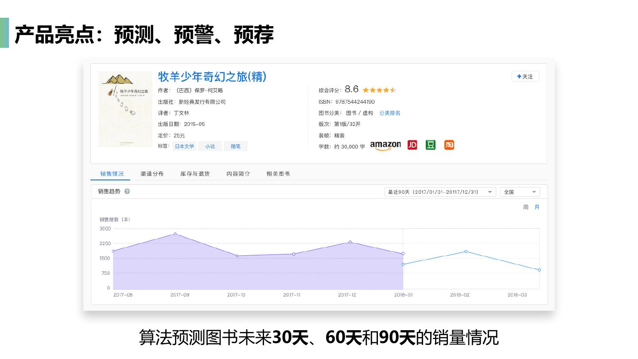Switch chart to 月 monthly view
Viewport: 638px width, 359px height.
point(537,207)
